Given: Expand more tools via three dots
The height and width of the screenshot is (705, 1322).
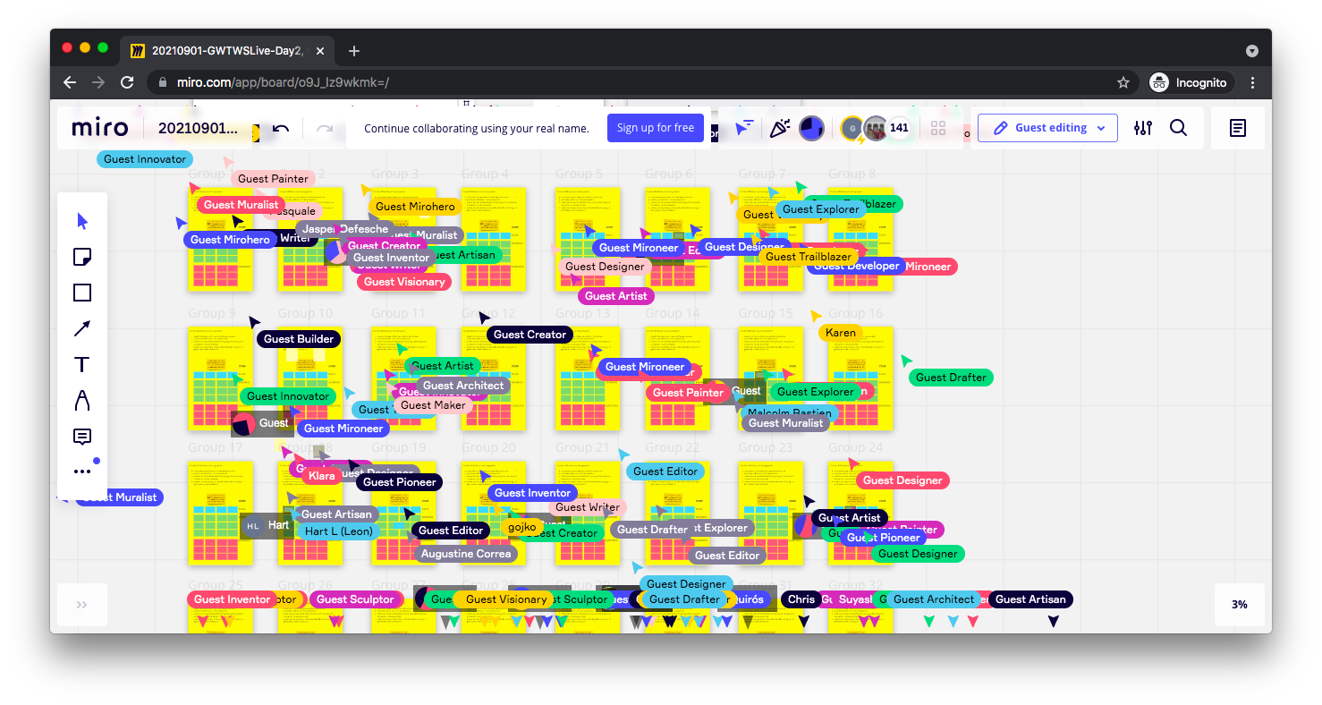Looking at the screenshot, I should [x=82, y=471].
